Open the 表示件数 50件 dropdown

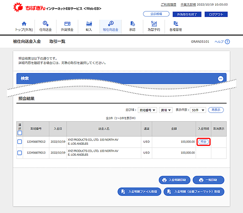pyautogui.click(x=198, y=110)
